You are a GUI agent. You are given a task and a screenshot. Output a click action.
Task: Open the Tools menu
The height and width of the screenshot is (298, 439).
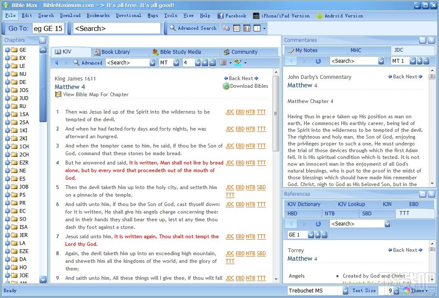[x=171, y=15]
